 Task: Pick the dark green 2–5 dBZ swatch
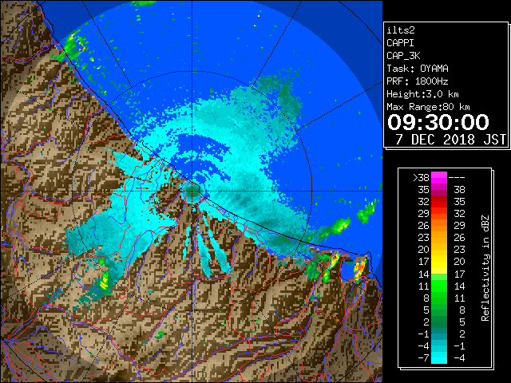click(x=439, y=322)
